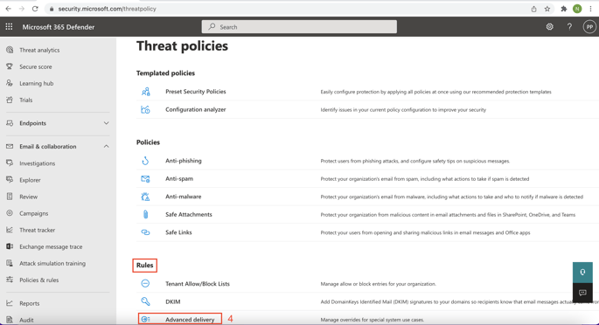Screen dimensions: 599x325
Task: Open Safe Links policy
Action: (178, 232)
